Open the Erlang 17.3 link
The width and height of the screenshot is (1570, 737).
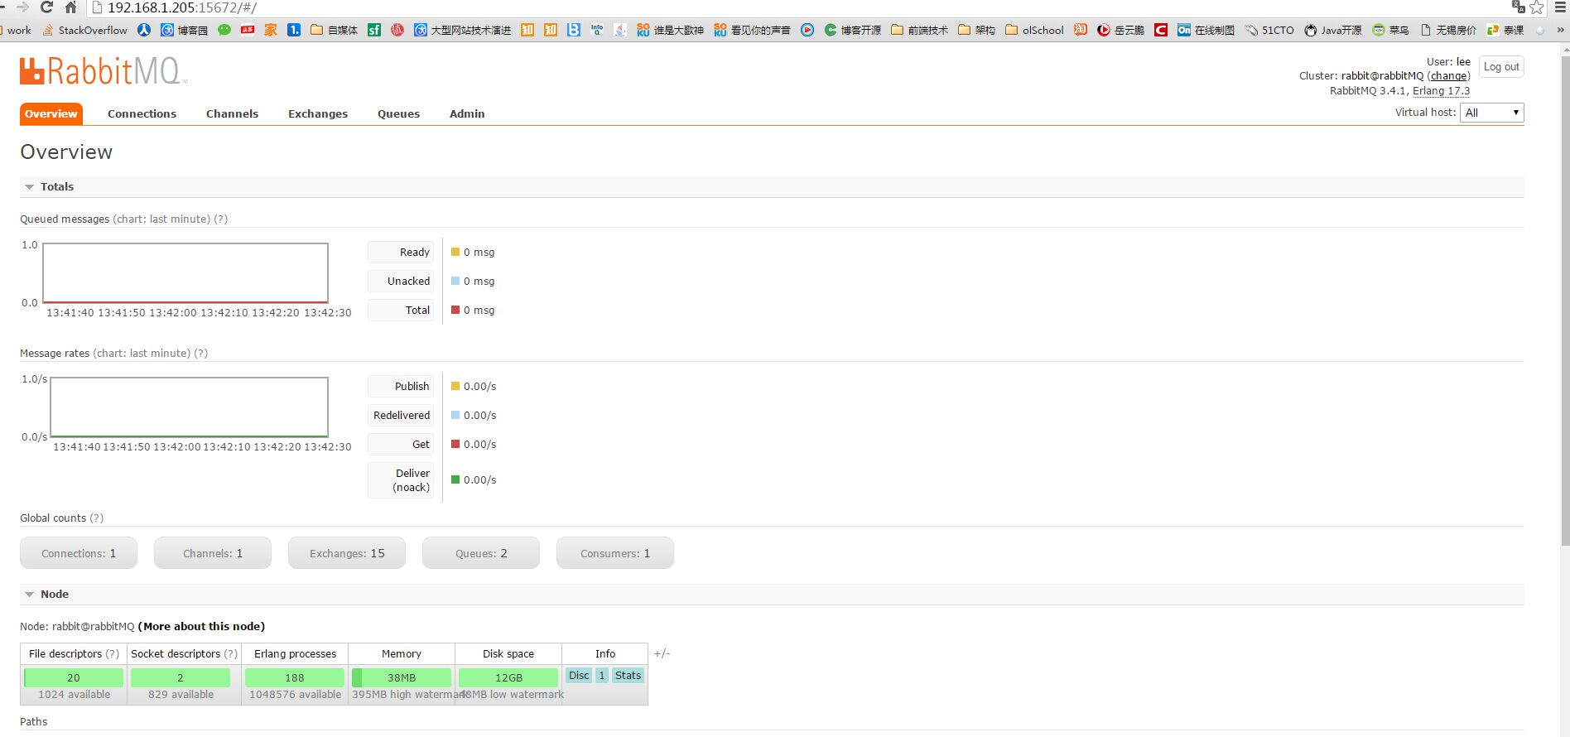pos(1441,91)
